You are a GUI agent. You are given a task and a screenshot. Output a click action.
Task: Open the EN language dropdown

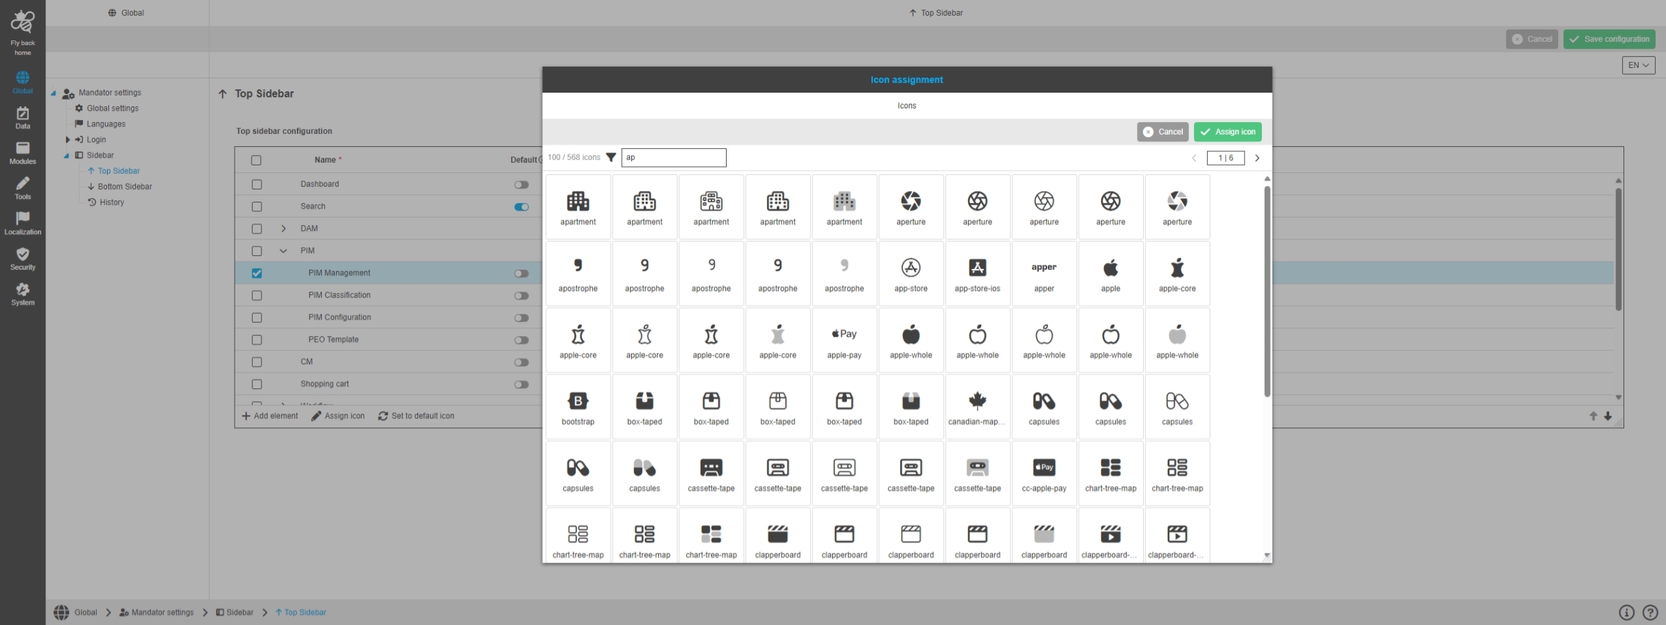[1638, 65]
